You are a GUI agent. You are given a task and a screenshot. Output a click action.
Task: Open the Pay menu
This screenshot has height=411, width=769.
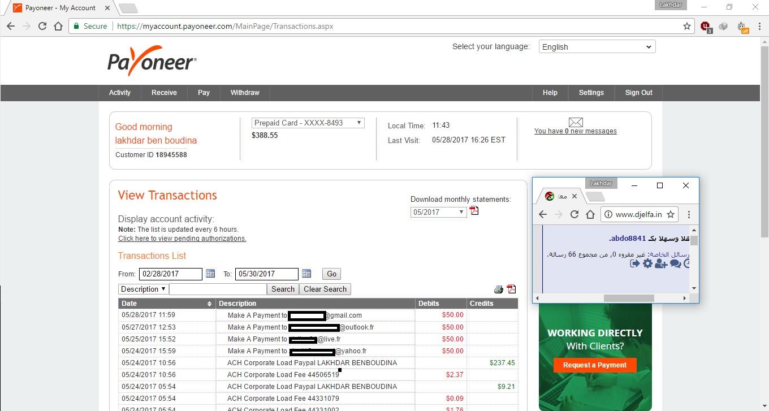[204, 93]
